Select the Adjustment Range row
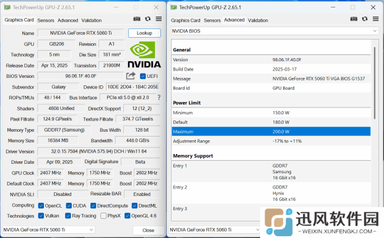This screenshot has width=384, height=238. click(x=271, y=141)
